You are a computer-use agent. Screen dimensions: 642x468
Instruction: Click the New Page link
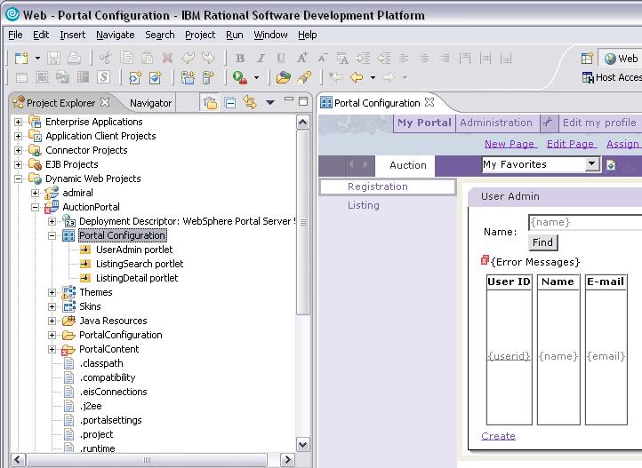point(510,144)
